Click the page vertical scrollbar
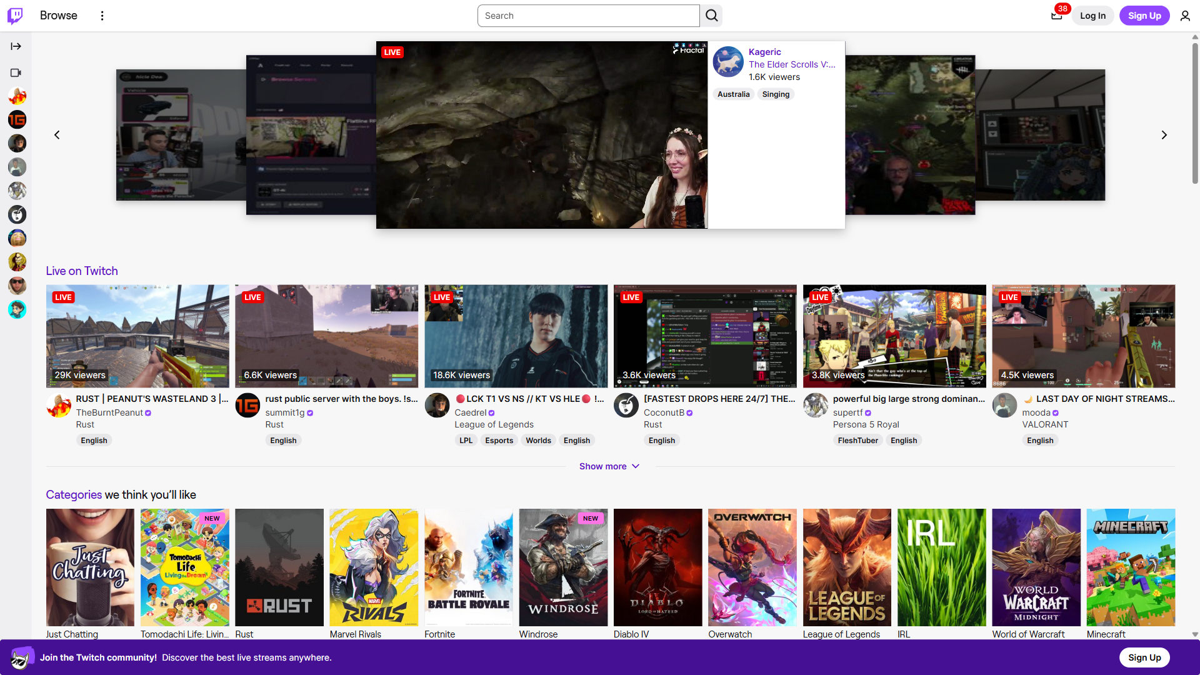The height and width of the screenshot is (675, 1200). coord(1195,112)
